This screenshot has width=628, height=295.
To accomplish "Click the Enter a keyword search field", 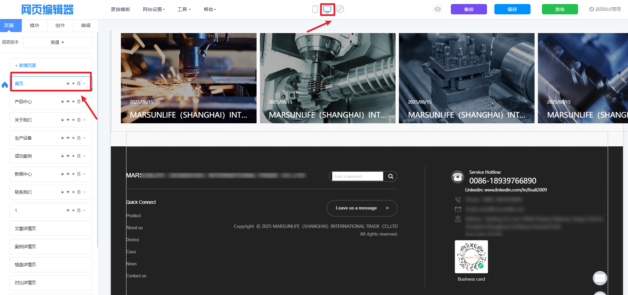I will [x=357, y=176].
